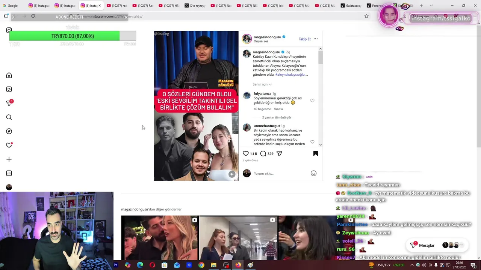The height and width of the screenshot is (270, 481).
Task: Show hidden system tray icons chevron
Action: pos(411,265)
